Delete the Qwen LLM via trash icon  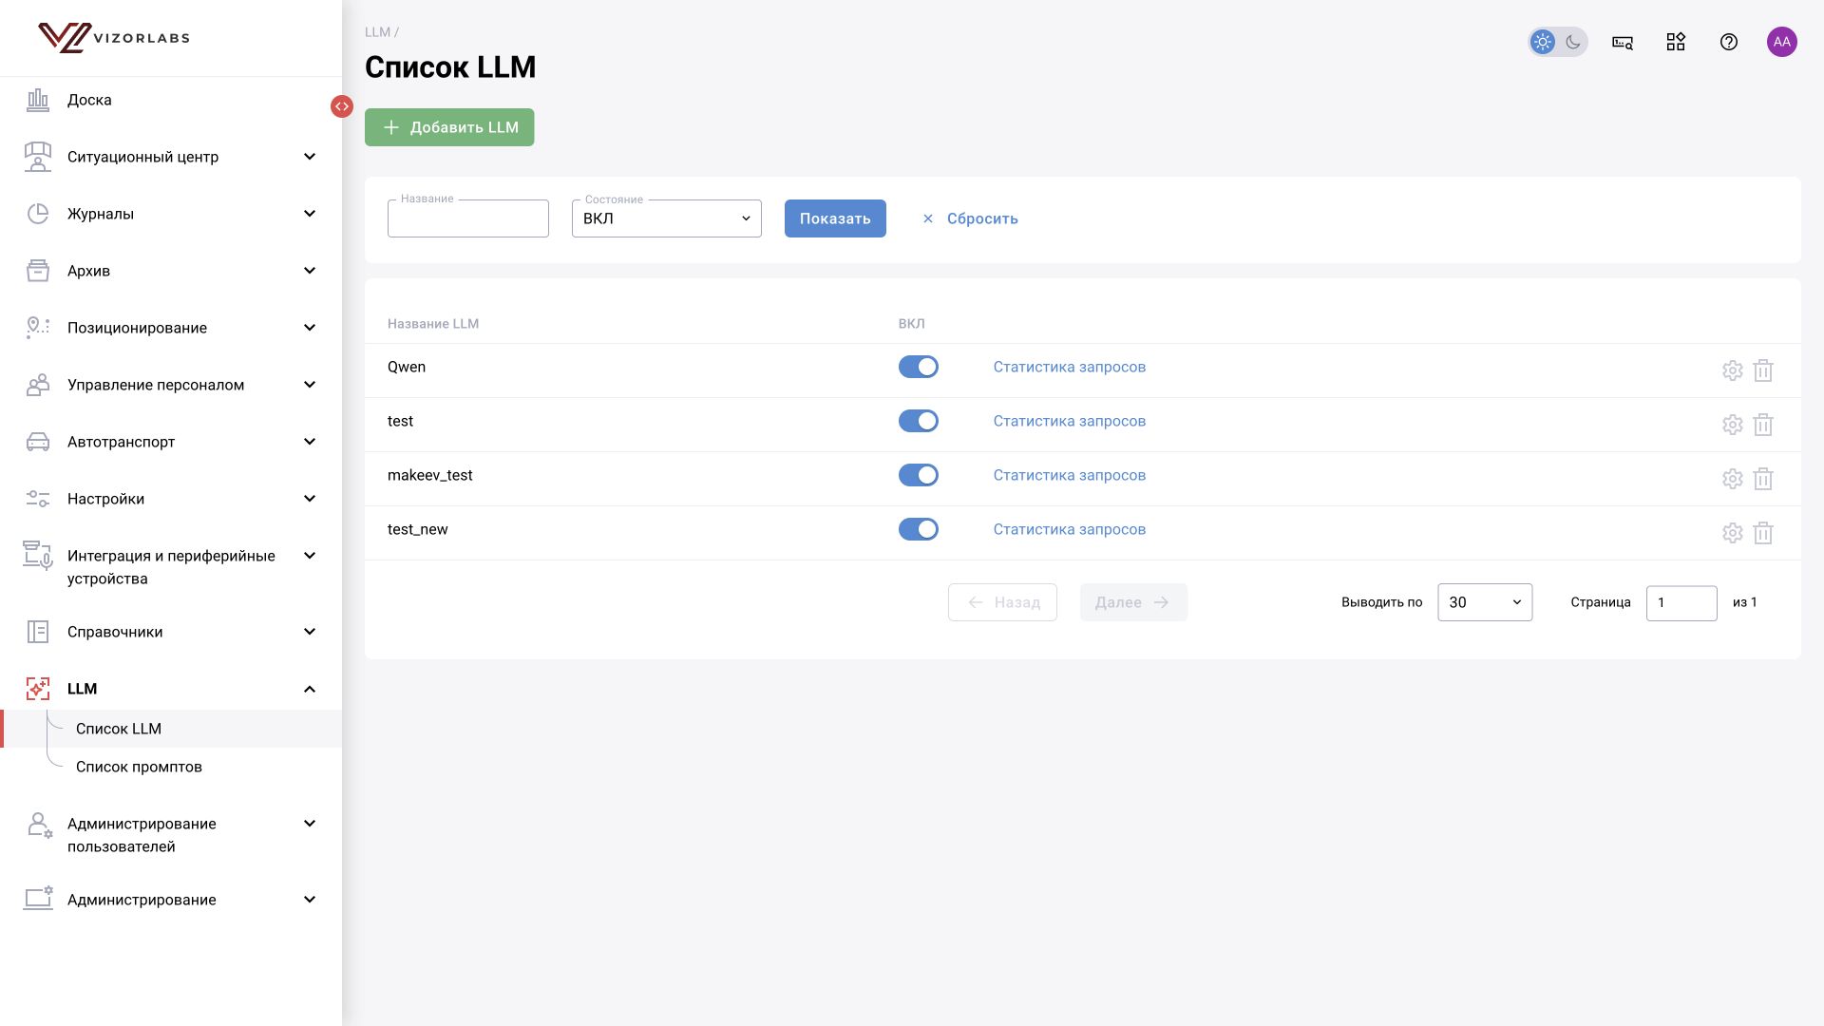coord(1763,370)
